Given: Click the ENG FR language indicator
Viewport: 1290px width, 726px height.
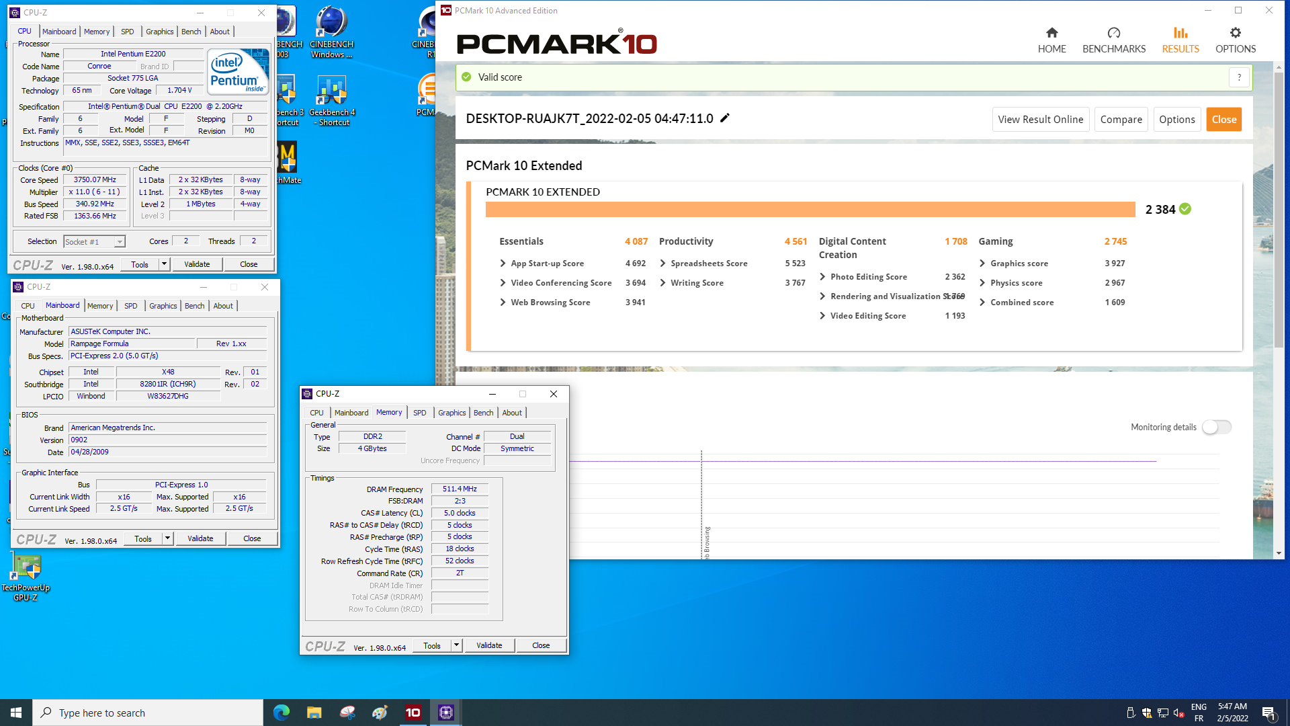Looking at the screenshot, I should point(1199,713).
